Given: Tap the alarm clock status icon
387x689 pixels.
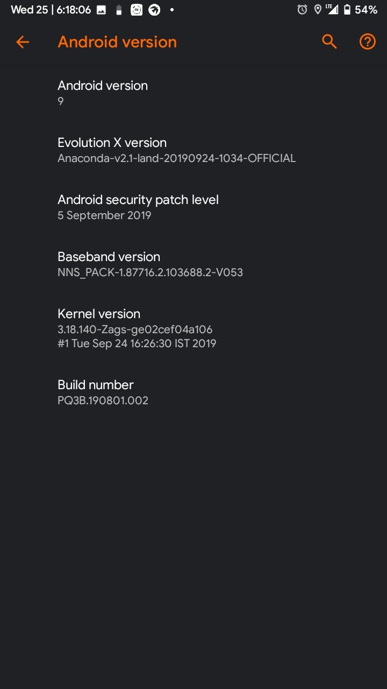Looking at the screenshot, I should coord(303,10).
